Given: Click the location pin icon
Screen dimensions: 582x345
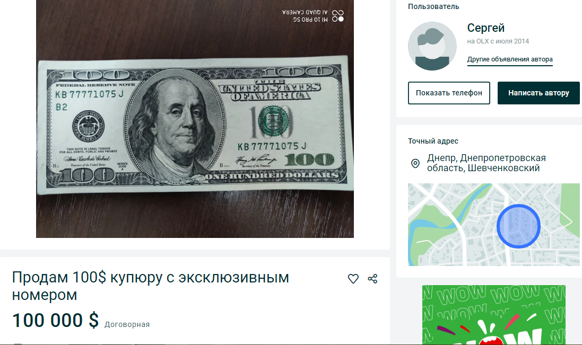Looking at the screenshot, I should (x=415, y=163).
